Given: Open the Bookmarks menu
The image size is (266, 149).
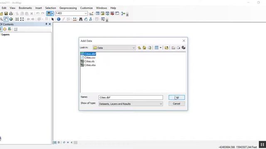Looking at the screenshot, I should click(x=25, y=8).
